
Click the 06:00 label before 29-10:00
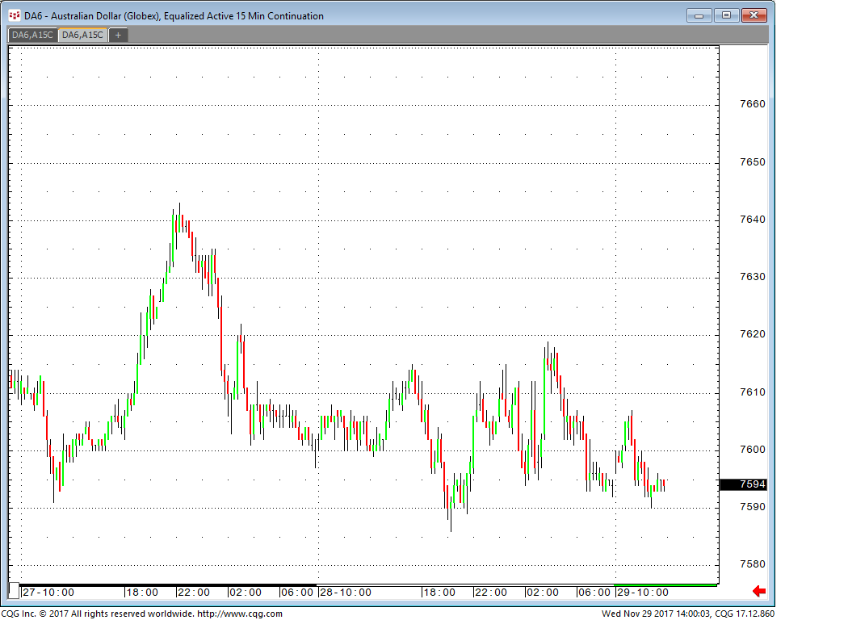(x=594, y=593)
